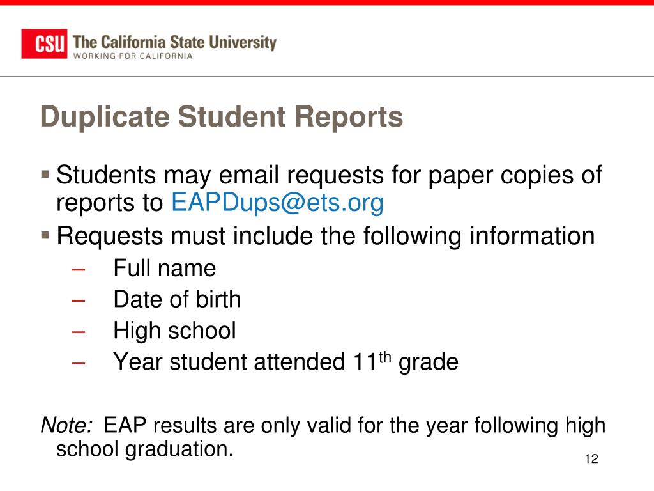The image size is (654, 491).
Task: Click the slide number 12
Action: 591,459
